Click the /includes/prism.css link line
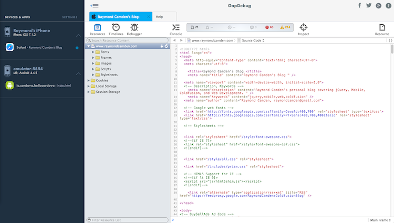 click(233, 166)
